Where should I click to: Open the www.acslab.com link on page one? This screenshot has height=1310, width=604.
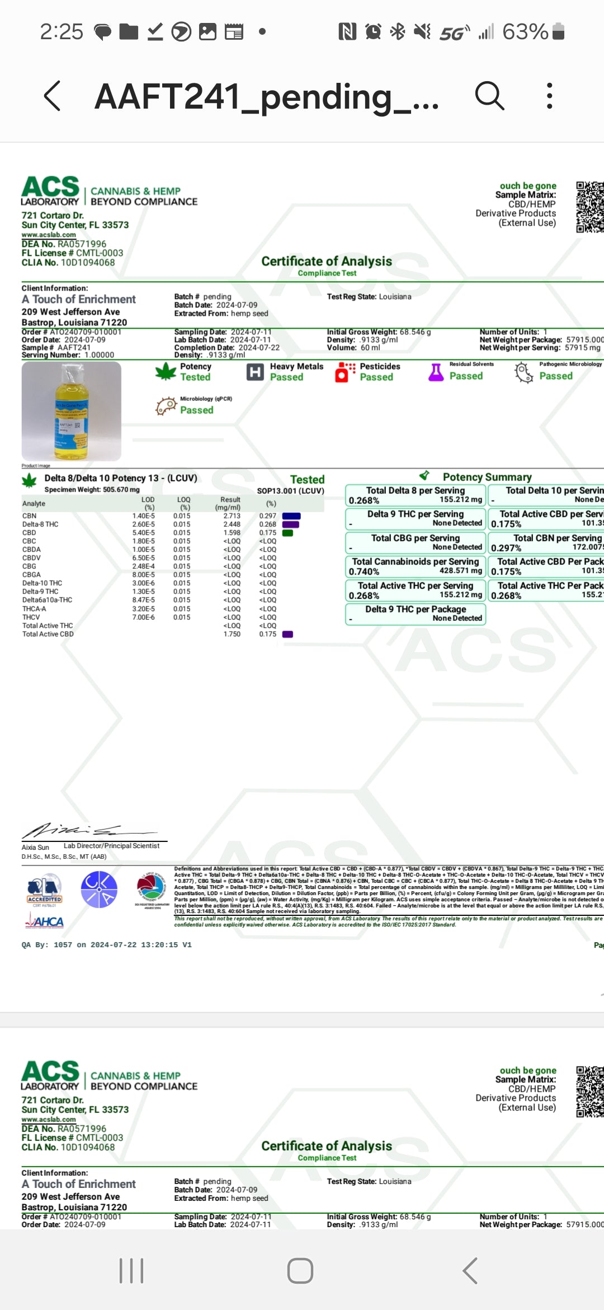click(49, 235)
